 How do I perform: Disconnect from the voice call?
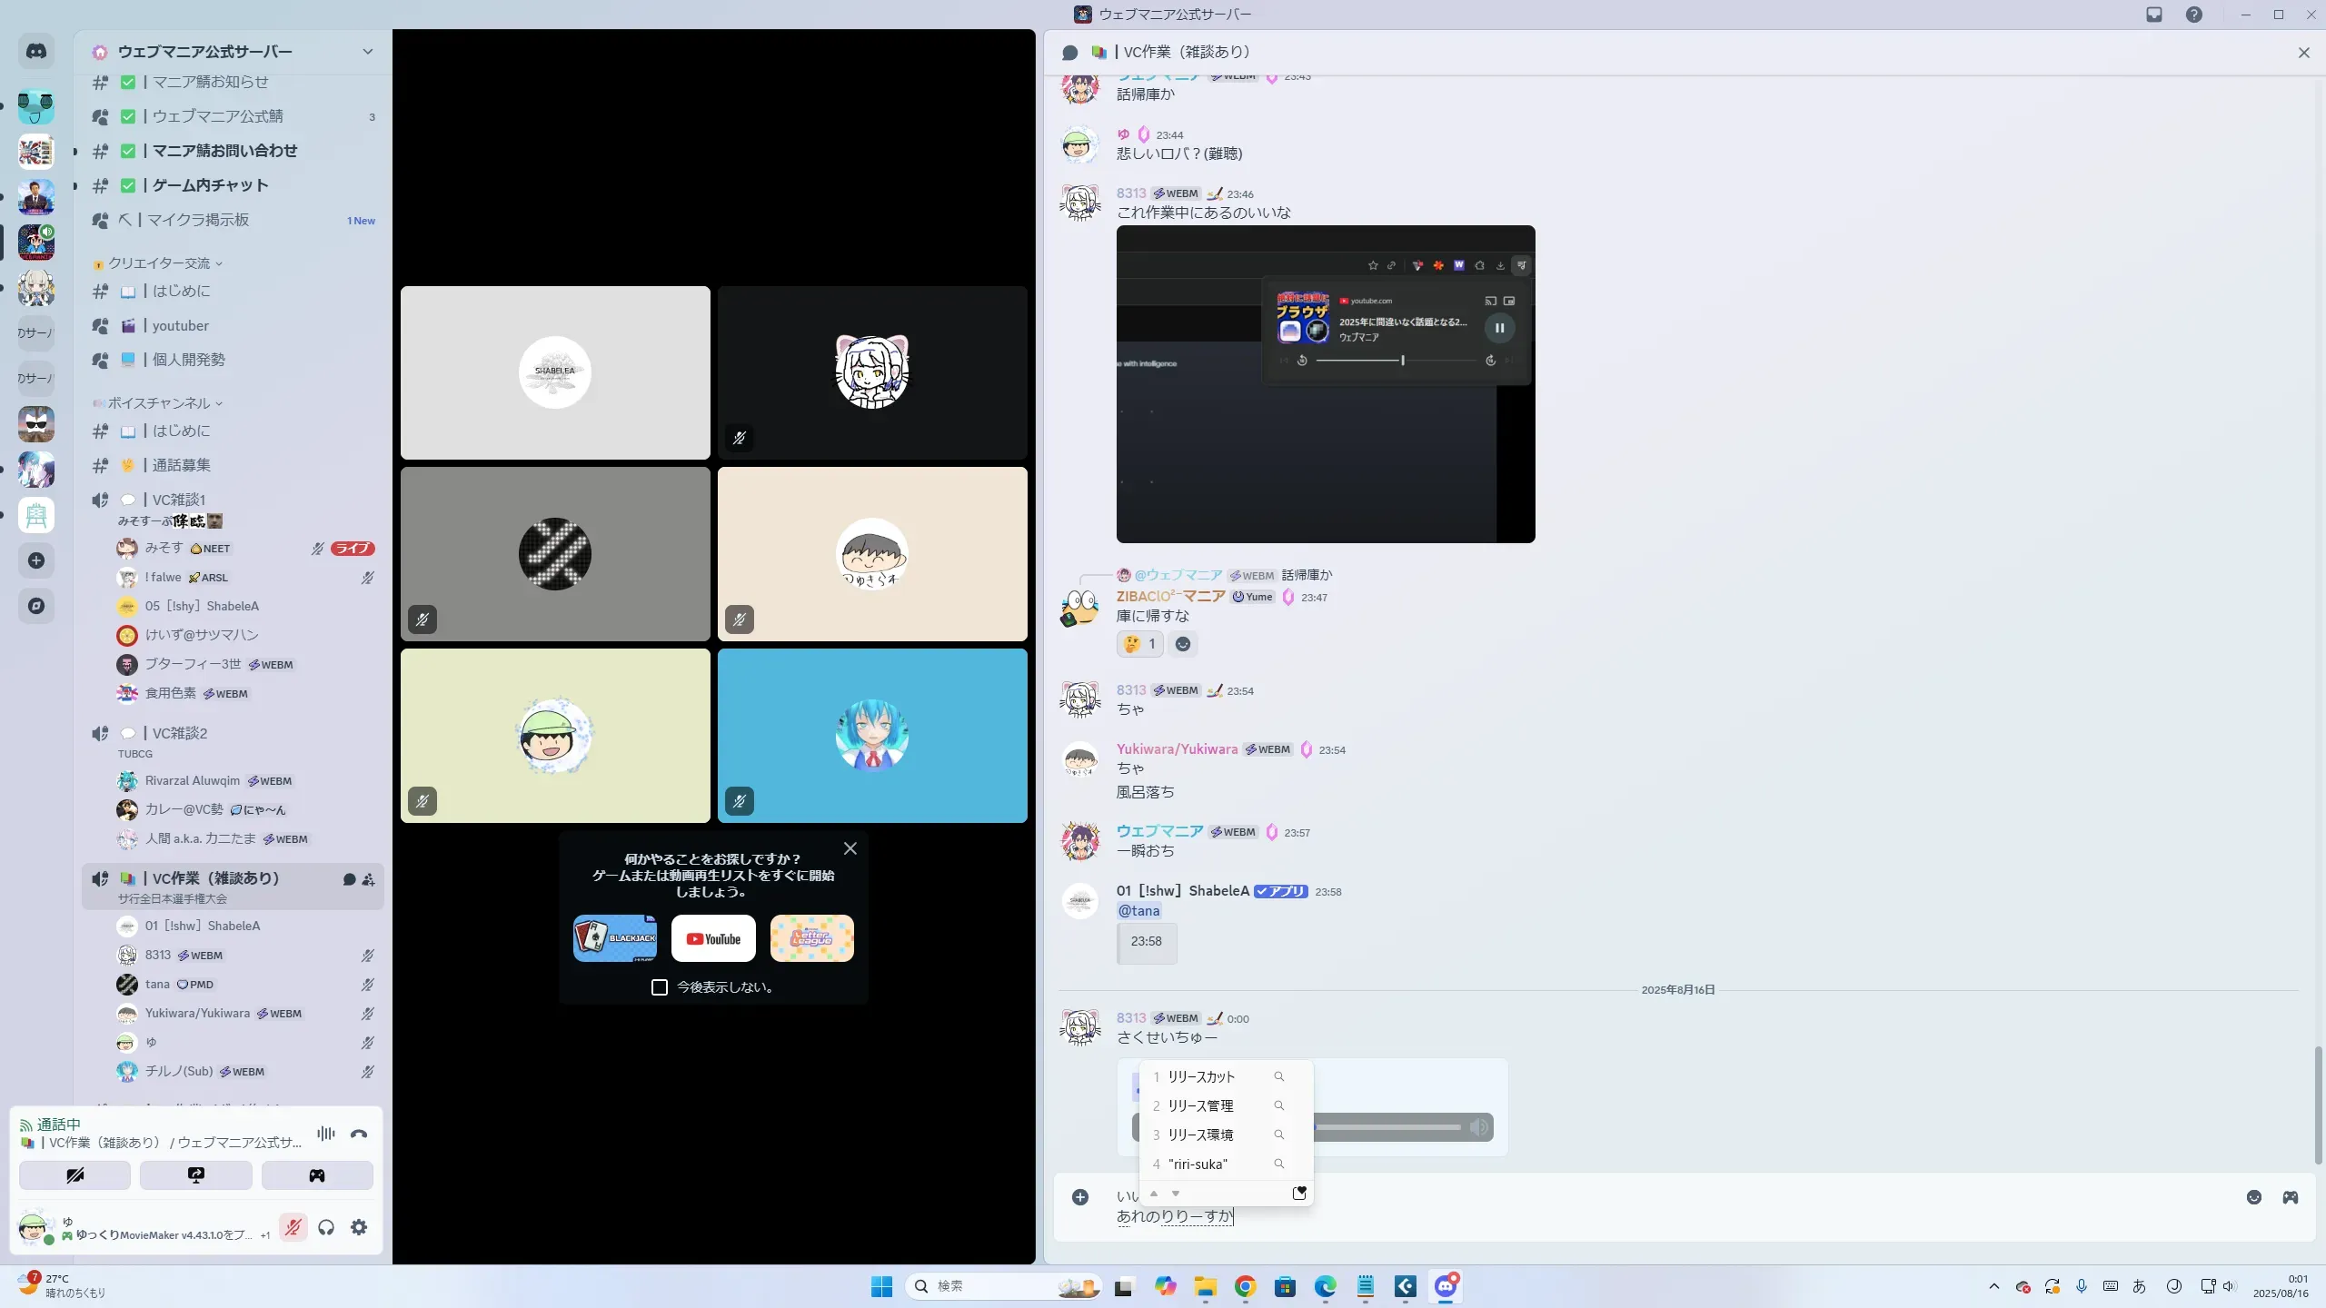coord(359,1134)
